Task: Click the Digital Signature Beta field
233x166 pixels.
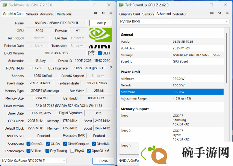Action: pyautogui.click(x=98, y=113)
